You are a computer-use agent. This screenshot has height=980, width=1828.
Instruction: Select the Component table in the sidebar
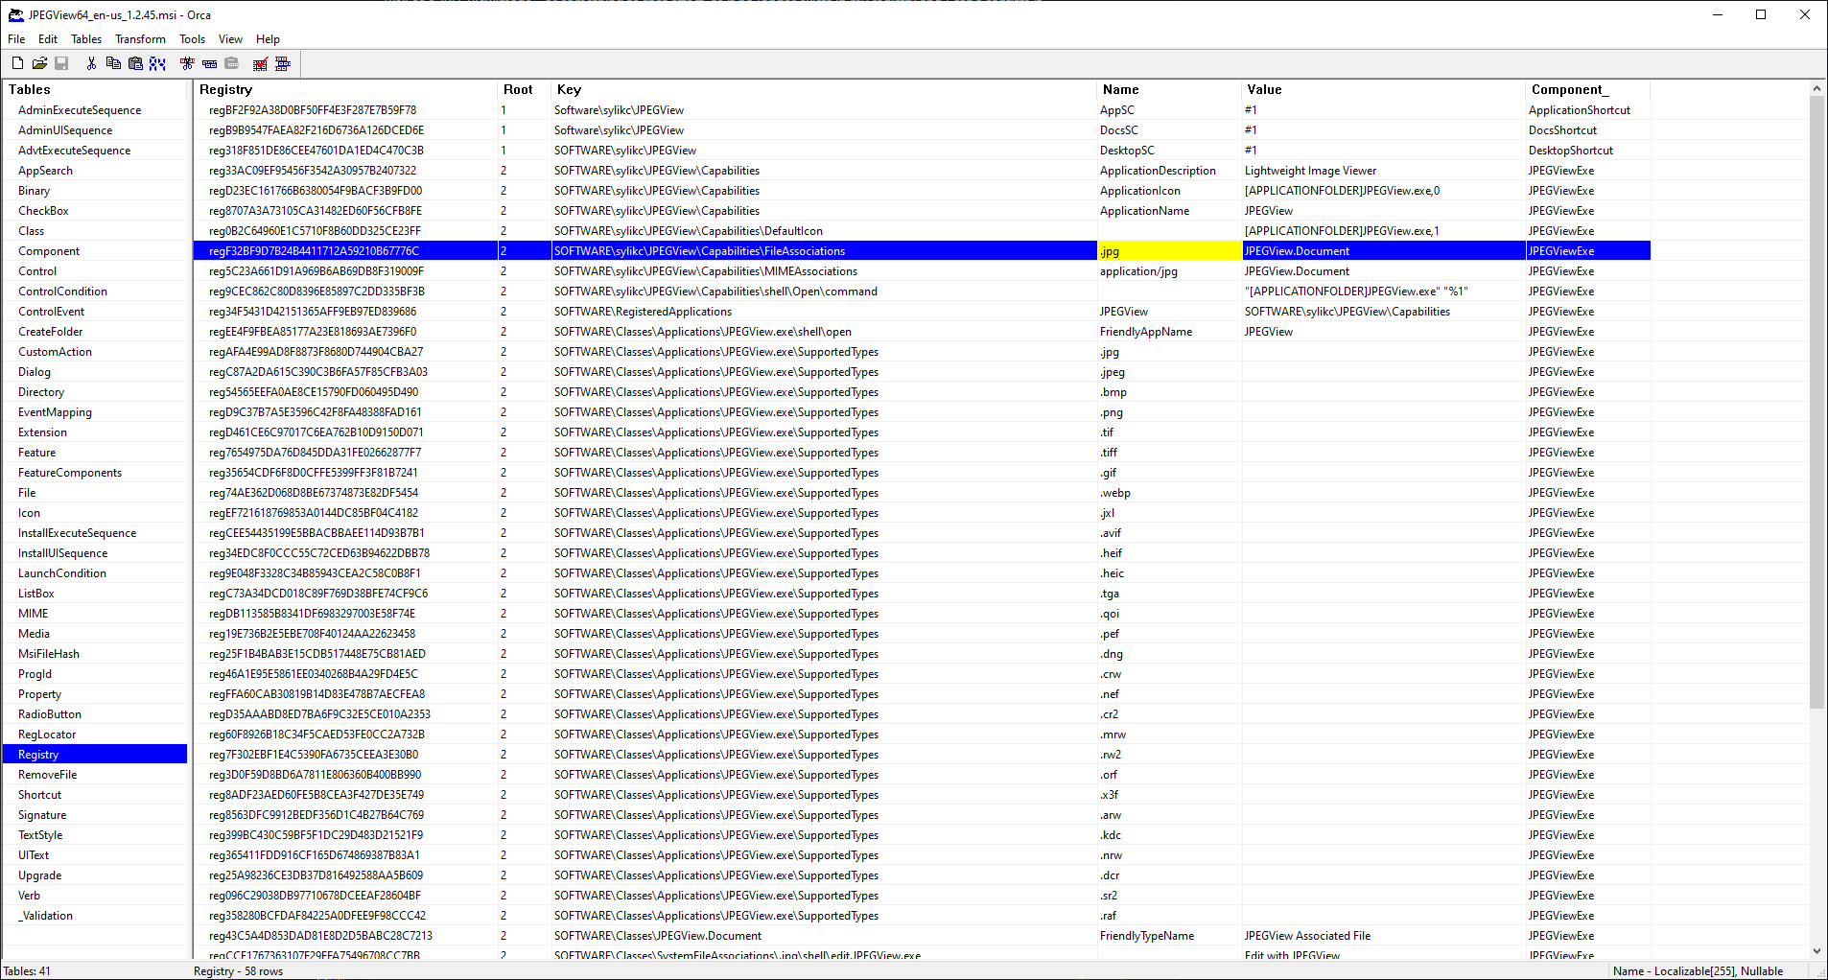click(x=49, y=250)
